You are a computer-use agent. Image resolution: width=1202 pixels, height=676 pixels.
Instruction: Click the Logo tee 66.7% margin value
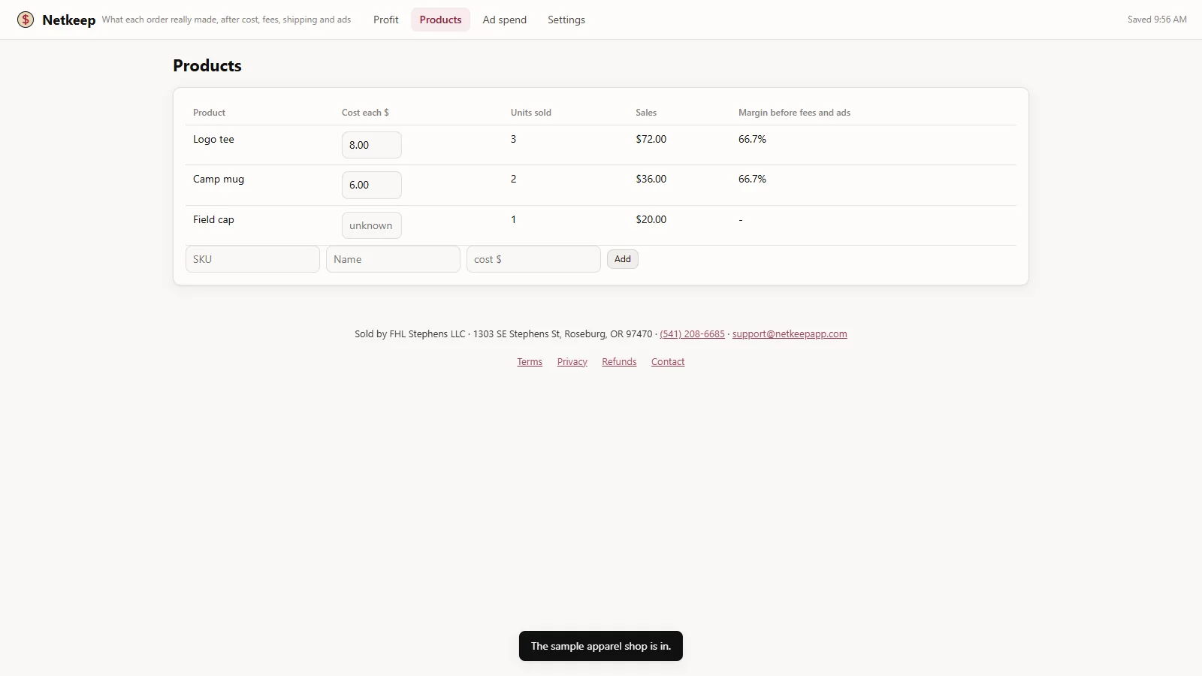click(x=752, y=140)
